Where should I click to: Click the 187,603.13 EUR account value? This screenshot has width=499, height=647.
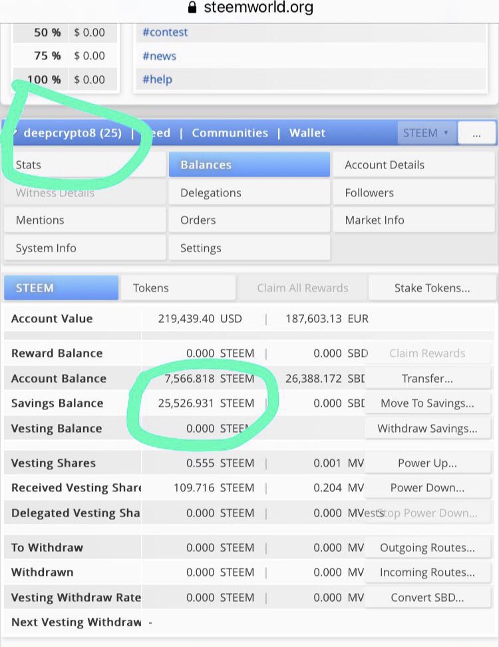(x=327, y=319)
